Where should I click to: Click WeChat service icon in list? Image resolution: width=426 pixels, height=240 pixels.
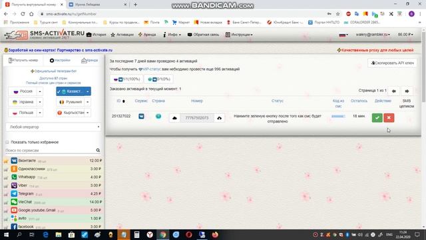pyautogui.click(x=14, y=202)
